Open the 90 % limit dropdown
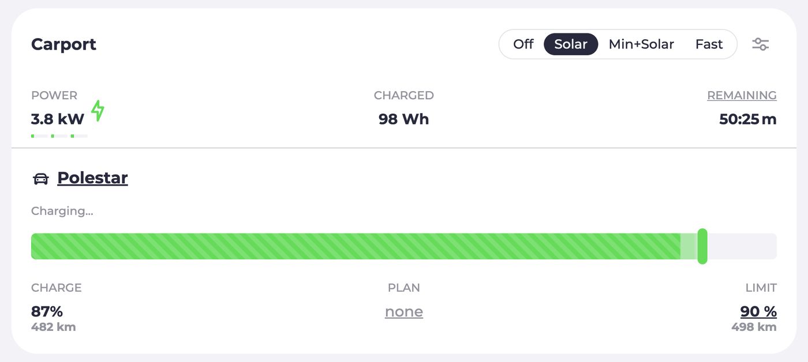This screenshot has width=808, height=362. pos(758,312)
